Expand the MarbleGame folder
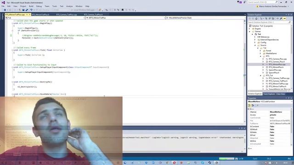The width and height of the screenshot is (294, 165). click(260, 54)
